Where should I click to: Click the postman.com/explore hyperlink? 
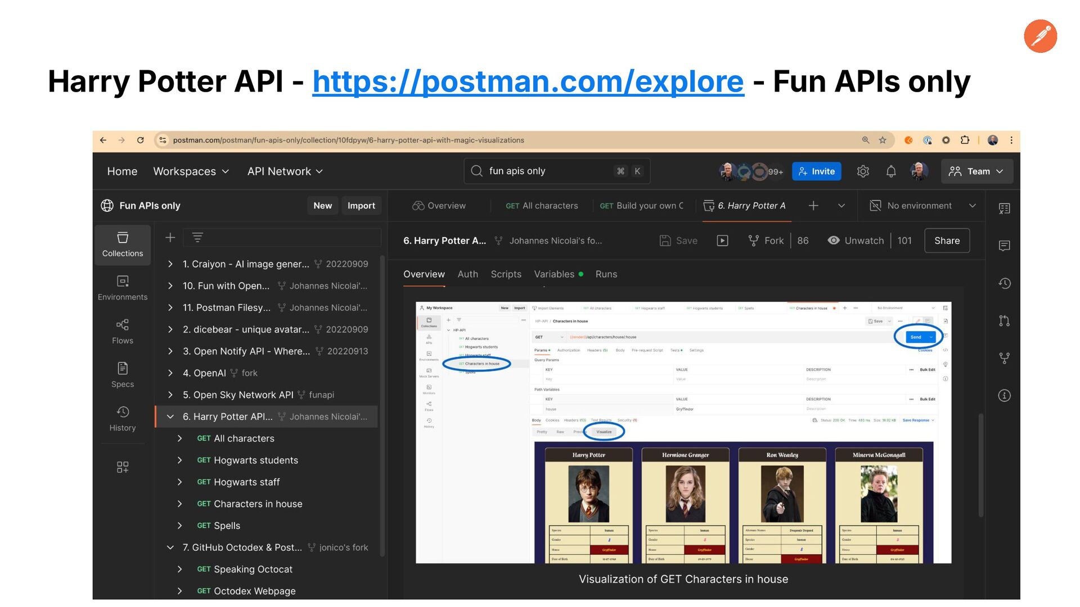pyautogui.click(x=528, y=81)
